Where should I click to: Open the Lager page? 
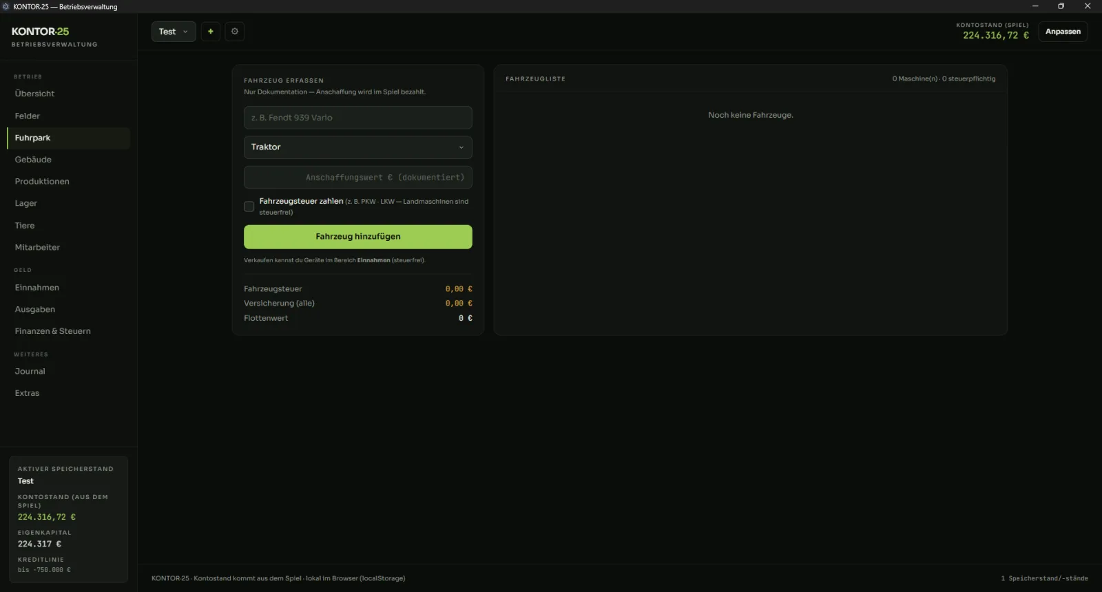(68, 204)
